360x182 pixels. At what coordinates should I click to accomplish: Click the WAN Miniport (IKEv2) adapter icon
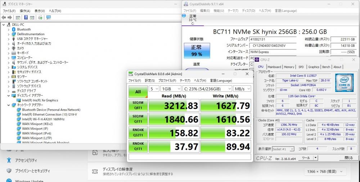coord(19,124)
